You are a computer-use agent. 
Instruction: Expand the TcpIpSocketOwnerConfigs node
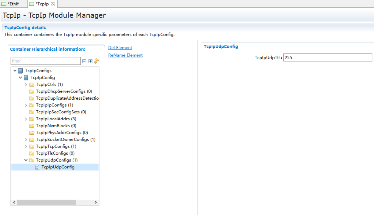tap(26, 140)
